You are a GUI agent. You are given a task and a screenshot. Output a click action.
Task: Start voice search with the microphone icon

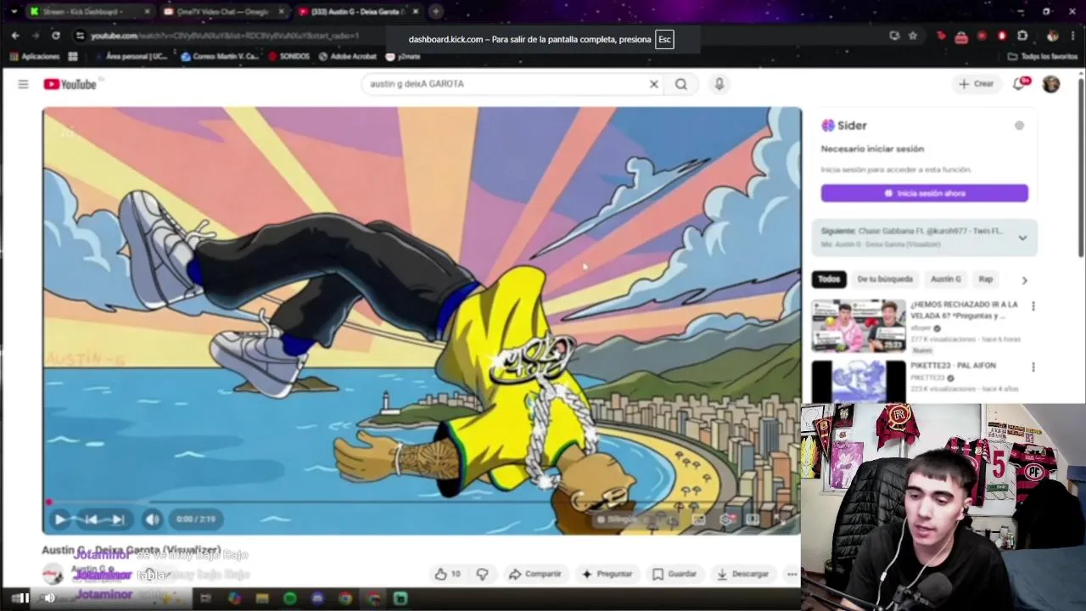[x=719, y=84]
